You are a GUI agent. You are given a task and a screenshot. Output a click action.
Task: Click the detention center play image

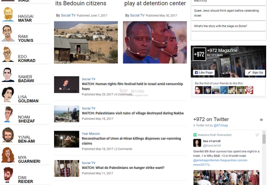click(155, 42)
